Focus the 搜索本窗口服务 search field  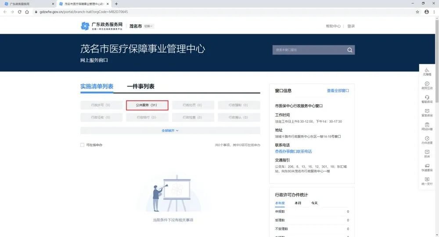coord(308,50)
